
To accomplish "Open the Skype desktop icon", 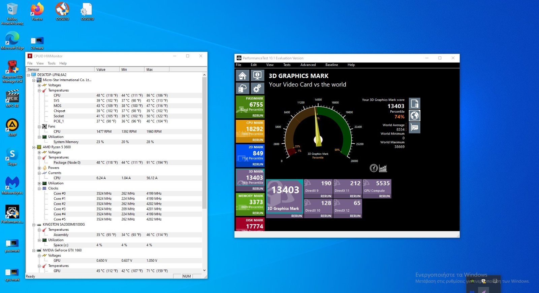I will pyautogui.click(x=12, y=157).
